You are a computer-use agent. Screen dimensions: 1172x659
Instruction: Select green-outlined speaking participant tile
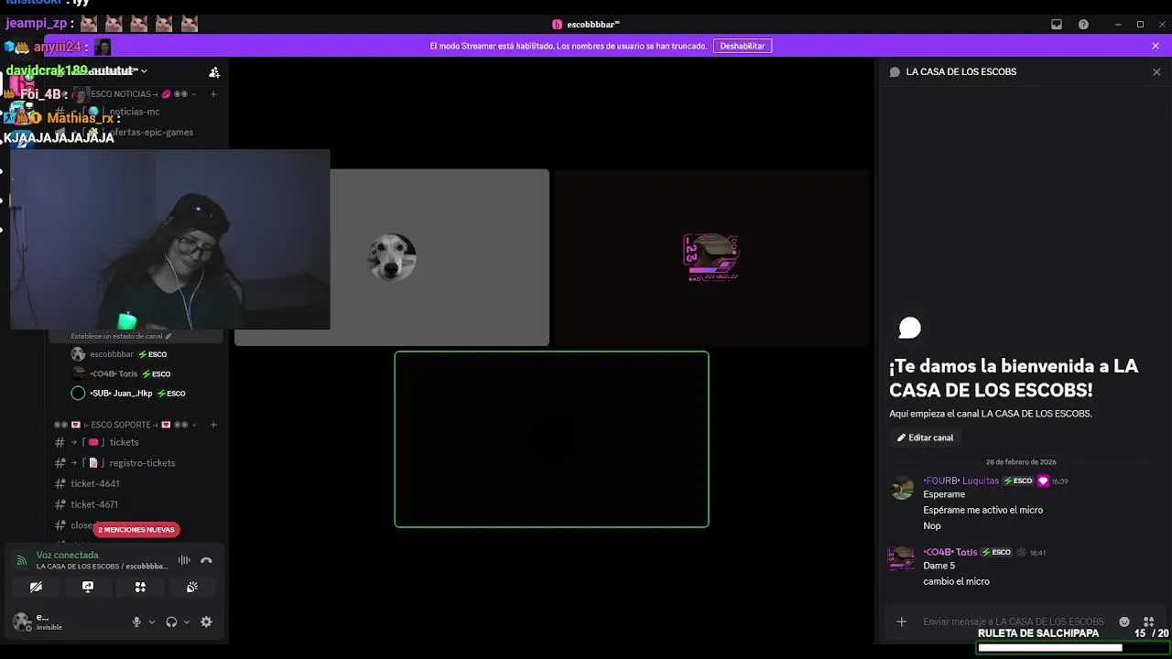tap(551, 439)
